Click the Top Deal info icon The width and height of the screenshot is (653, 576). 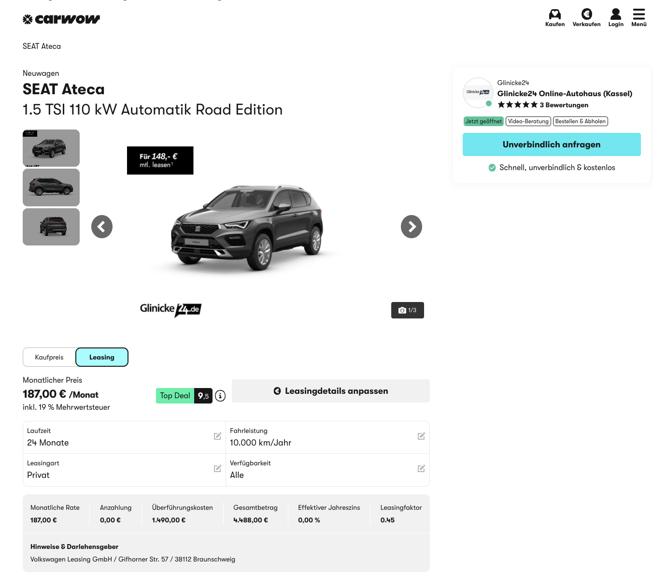(220, 396)
